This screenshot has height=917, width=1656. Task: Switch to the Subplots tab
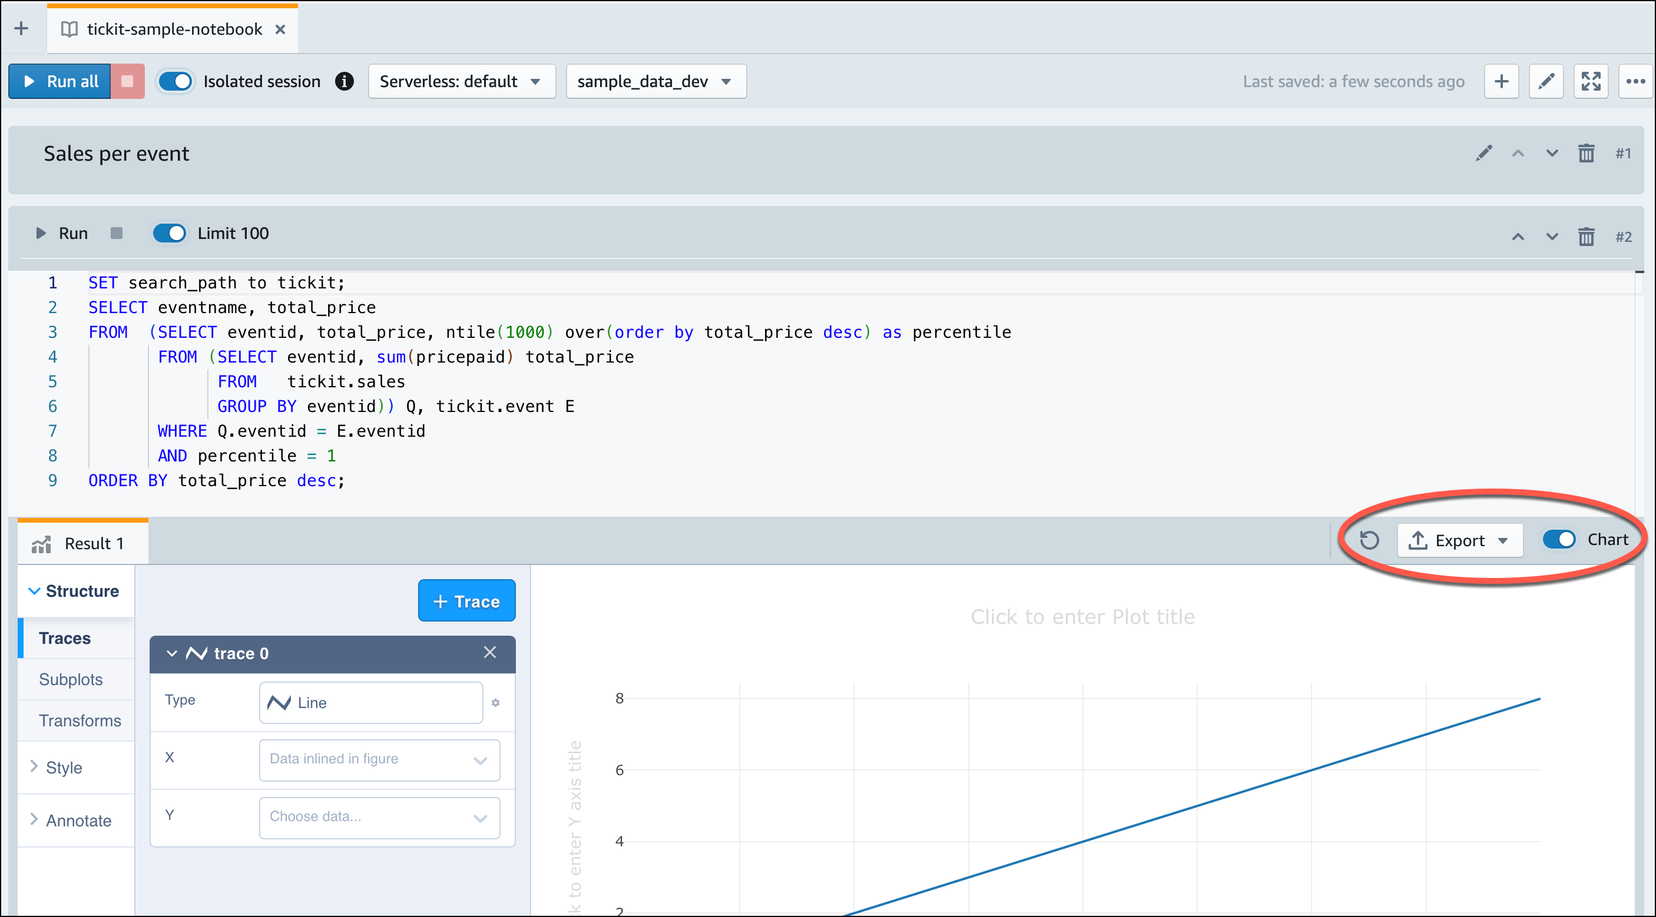[71, 680]
